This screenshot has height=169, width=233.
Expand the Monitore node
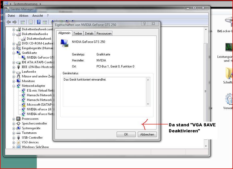tap(14, 81)
